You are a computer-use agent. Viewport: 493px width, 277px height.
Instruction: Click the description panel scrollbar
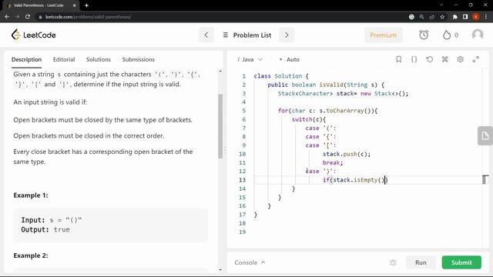(220, 126)
